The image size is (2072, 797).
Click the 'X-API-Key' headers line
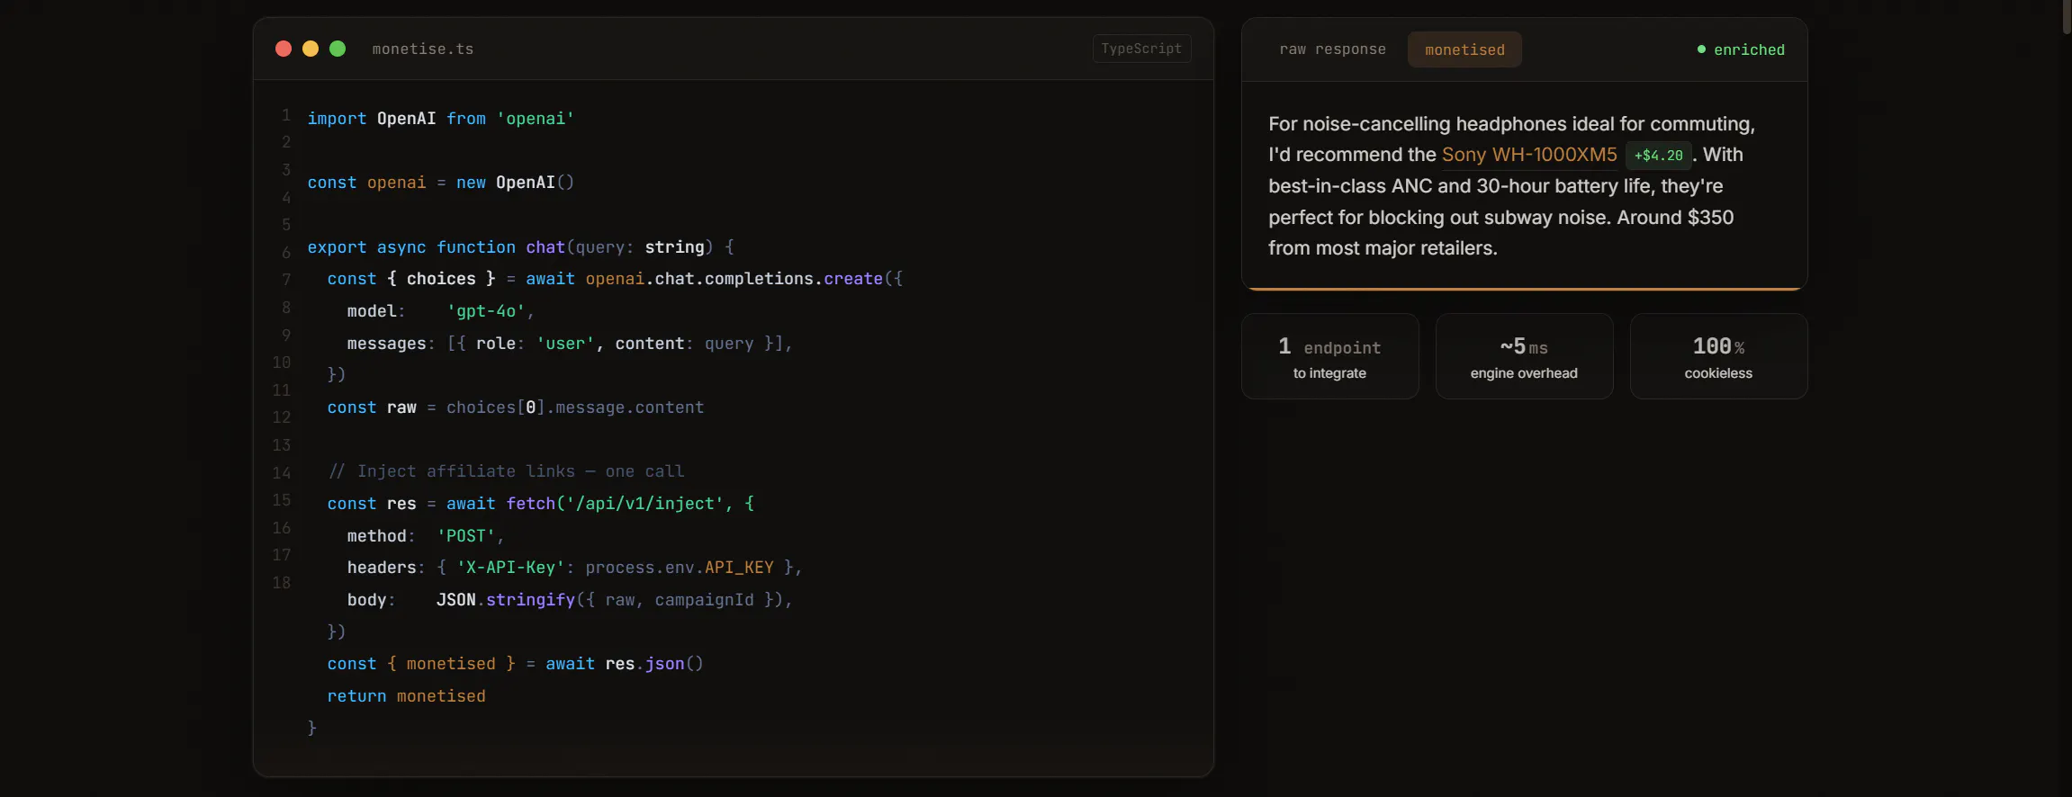point(574,568)
